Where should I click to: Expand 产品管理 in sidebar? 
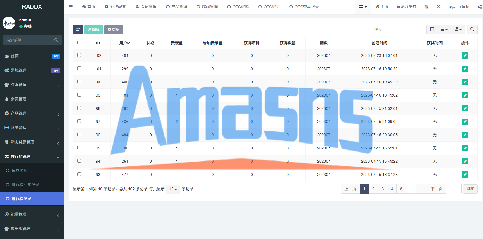[x=32, y=113]
